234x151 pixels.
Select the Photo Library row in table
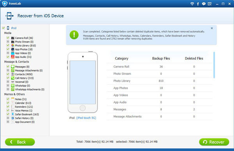[159, 81]
